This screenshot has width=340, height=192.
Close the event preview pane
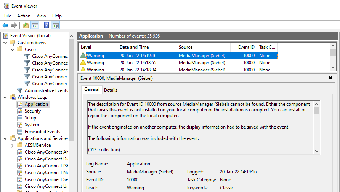click(330, 78)
